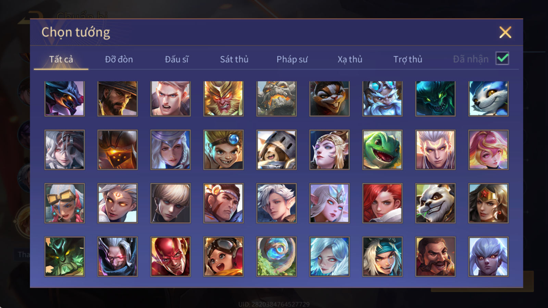Select the swirling blue orb hero

[276, 256]
